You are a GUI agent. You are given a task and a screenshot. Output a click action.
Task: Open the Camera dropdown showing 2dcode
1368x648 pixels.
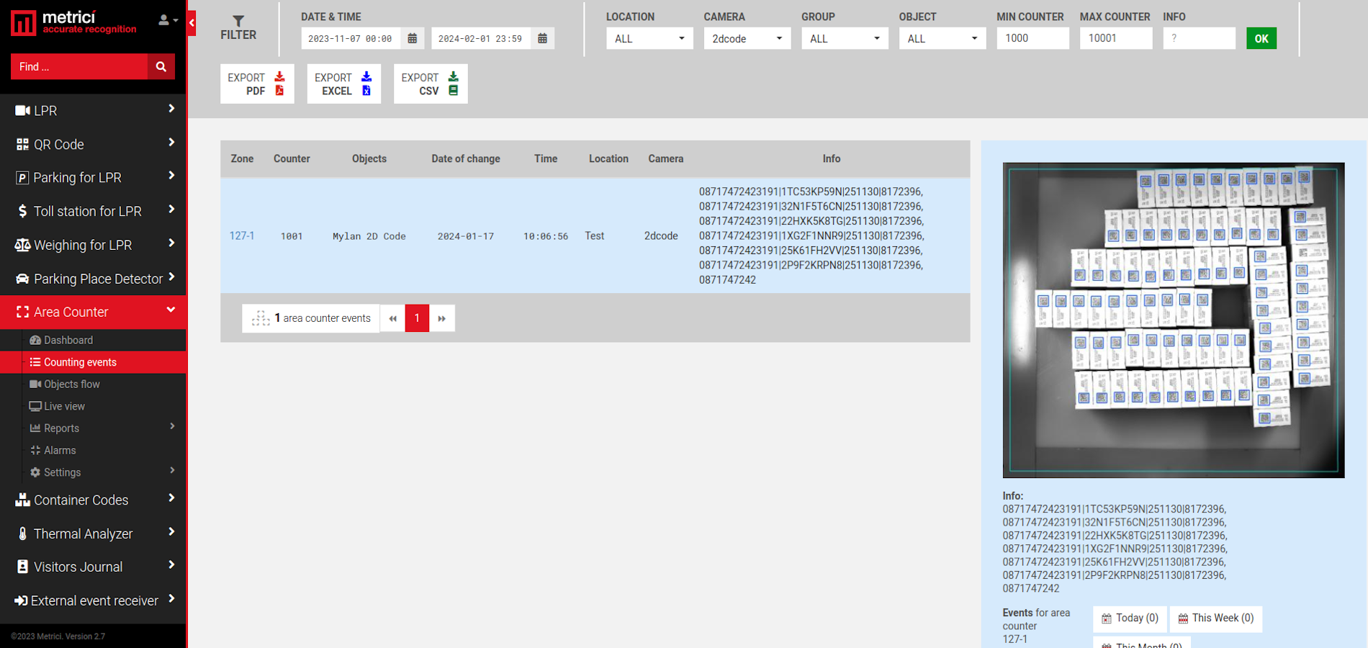pyautogui.click(x=747, y=38)
